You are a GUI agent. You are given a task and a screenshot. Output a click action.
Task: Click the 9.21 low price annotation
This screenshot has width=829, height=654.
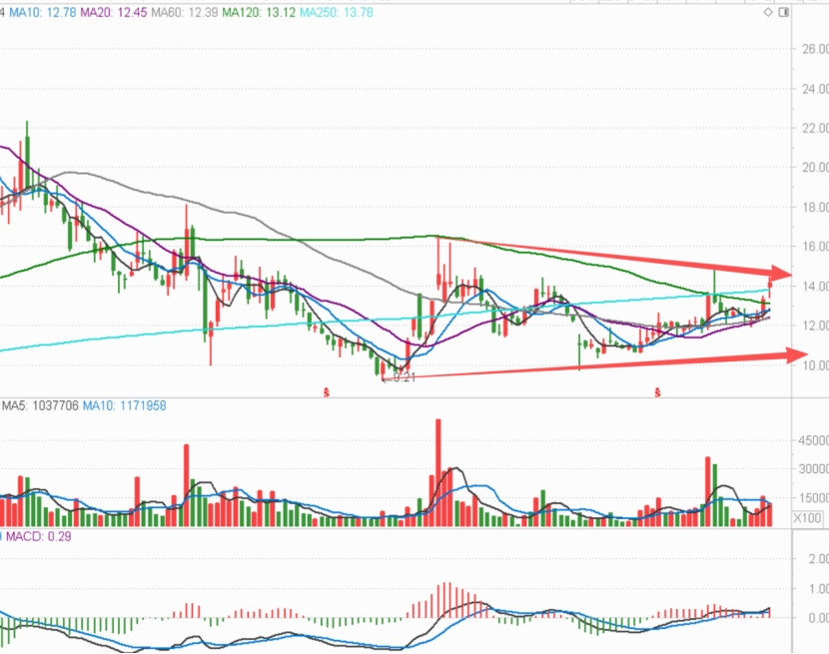click(x=404, y=377)
